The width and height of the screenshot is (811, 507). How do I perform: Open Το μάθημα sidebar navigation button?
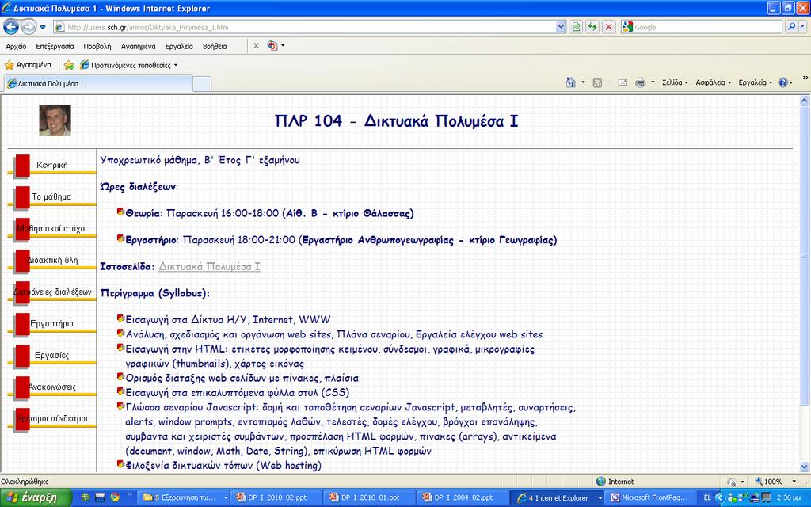(x=51, y=196)
